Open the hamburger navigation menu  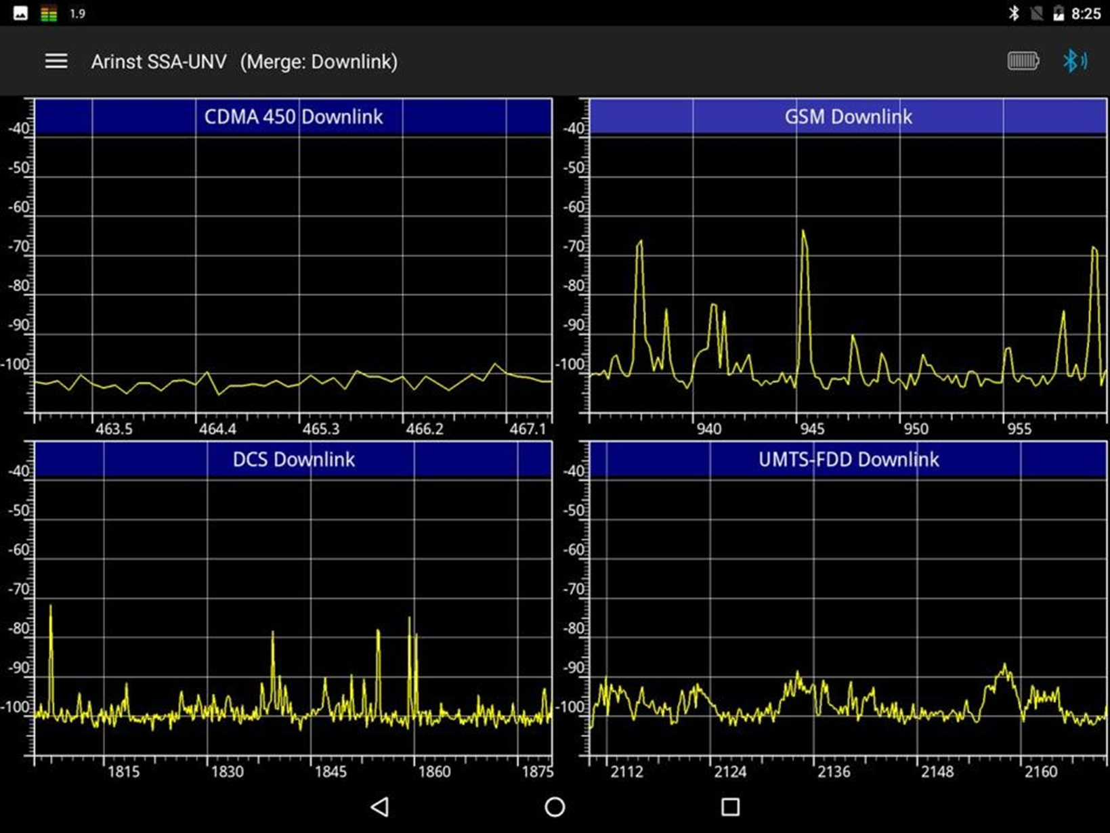coord(56,62)
